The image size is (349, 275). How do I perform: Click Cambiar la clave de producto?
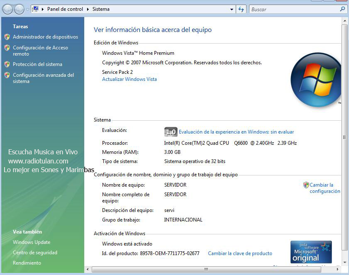click(240, 253)
